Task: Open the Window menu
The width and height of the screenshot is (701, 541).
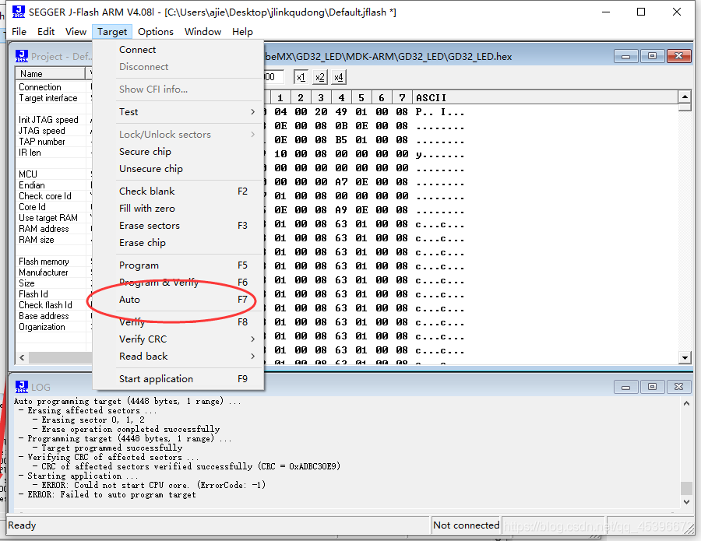Action: (x=203, y=32)
